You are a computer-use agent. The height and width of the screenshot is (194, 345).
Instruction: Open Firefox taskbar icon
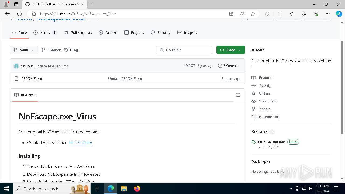[x=137, y=189]
